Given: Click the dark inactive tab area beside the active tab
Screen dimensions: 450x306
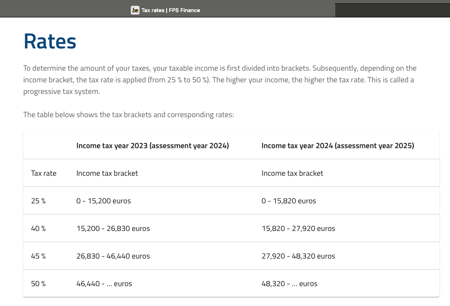Looking at the screenshot, I should coord(391,10).
